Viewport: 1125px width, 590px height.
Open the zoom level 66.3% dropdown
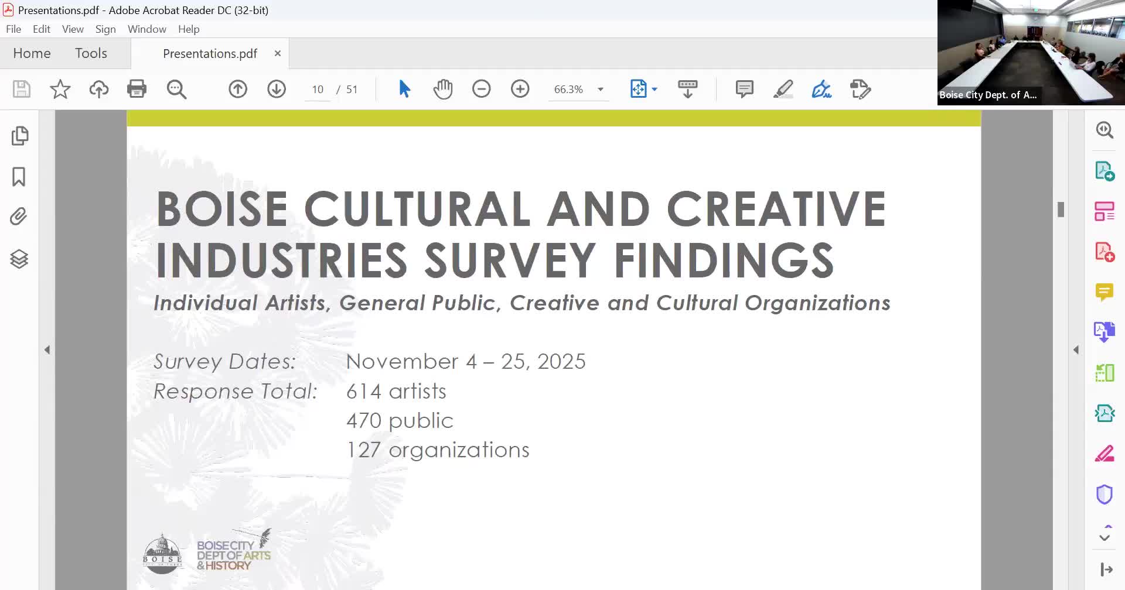[601, 90]
